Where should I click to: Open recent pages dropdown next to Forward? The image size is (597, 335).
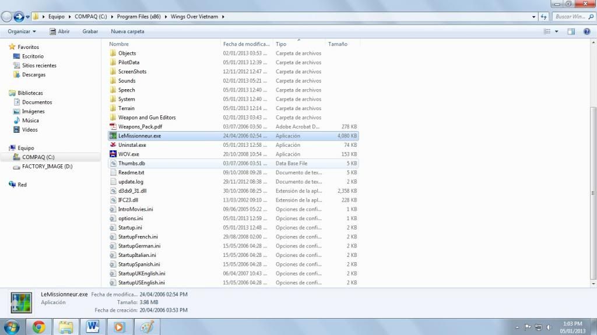coord(28,17)
